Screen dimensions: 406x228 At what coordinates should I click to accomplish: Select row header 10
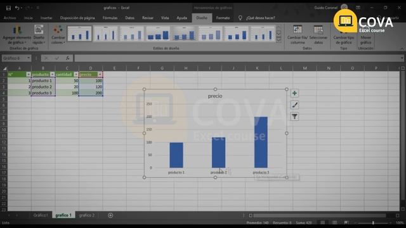click(4, 130)
